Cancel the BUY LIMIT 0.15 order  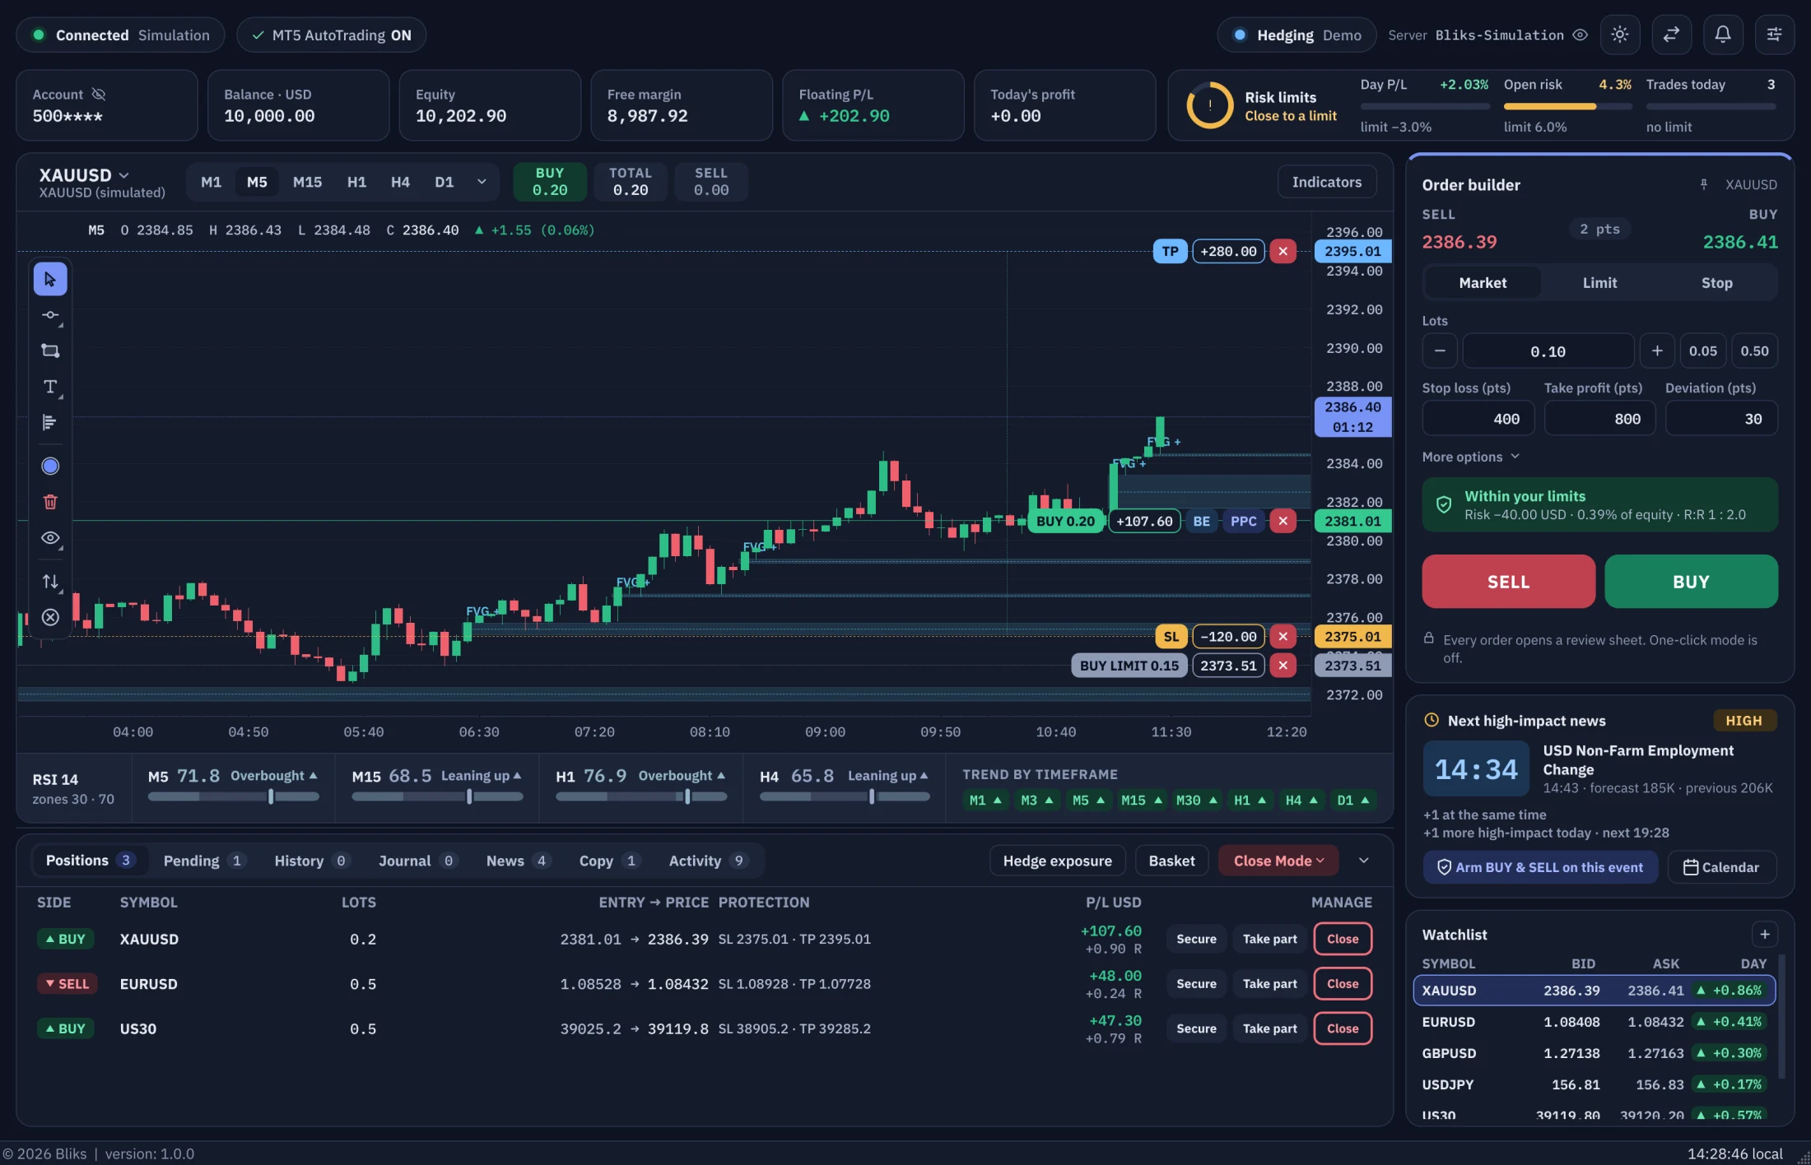1283,666
